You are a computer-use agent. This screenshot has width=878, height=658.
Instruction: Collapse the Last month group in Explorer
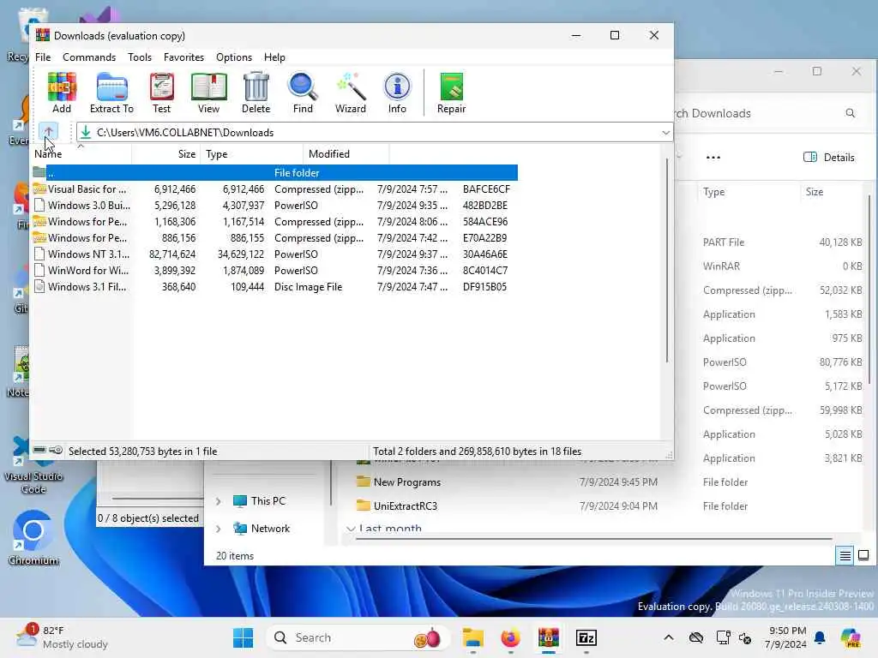coord(351,529)
